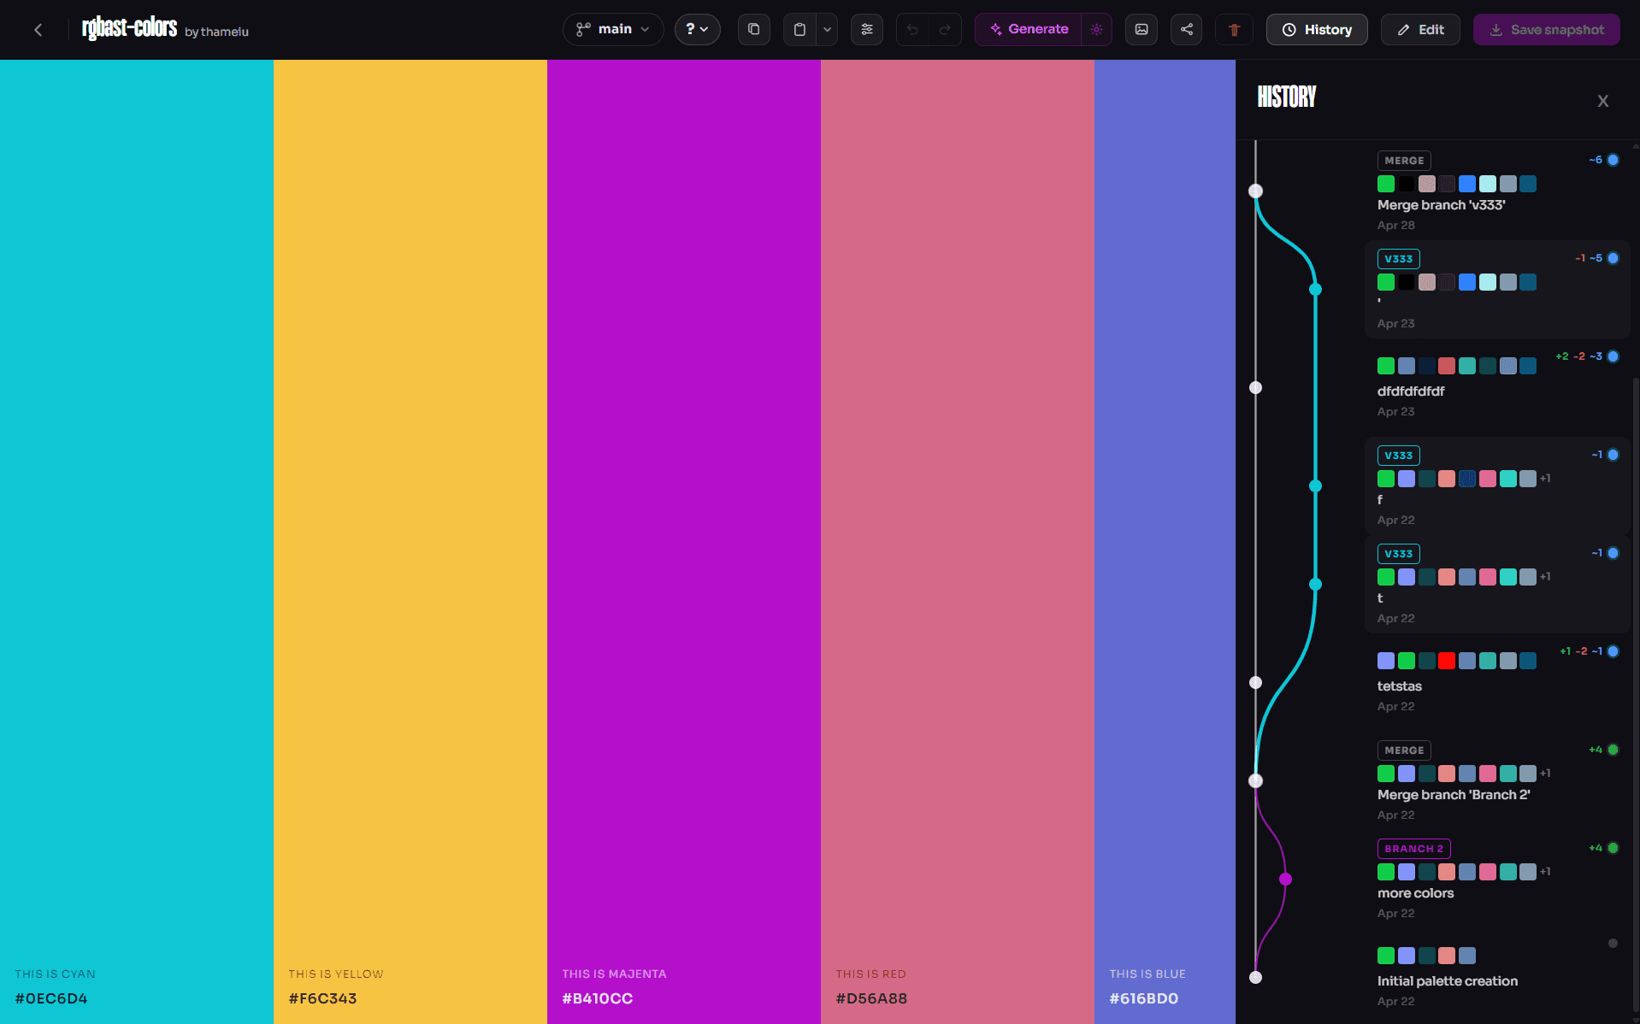Select the 'more colors' Branch 2 commit

[1497, 880]
